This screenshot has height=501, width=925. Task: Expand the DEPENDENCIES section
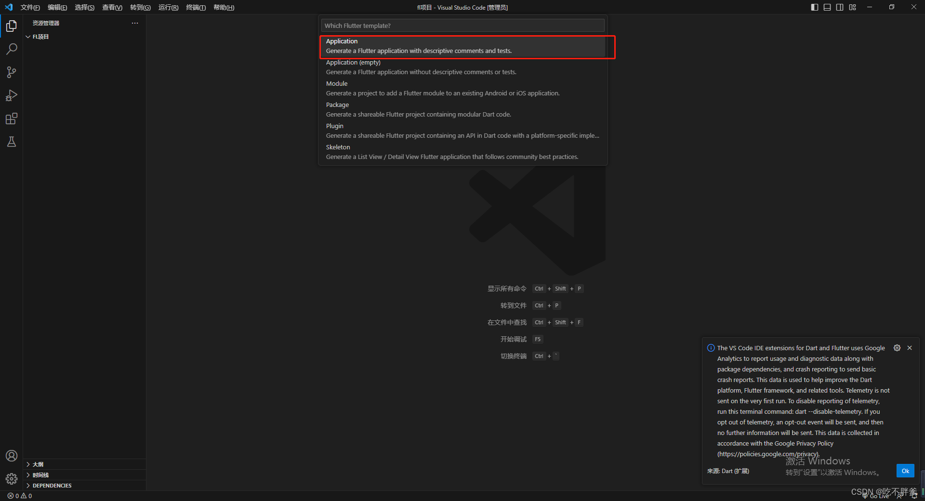coord(85,486)
